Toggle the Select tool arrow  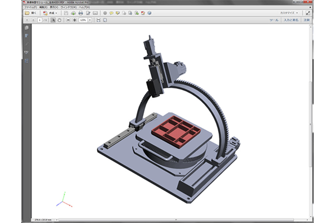(x=53, y=20)
